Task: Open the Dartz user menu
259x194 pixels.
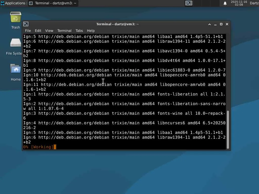Action: pos(254,3)
